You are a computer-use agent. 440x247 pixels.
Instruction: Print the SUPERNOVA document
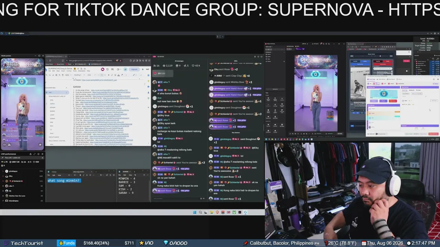click(x=56, y=75)
